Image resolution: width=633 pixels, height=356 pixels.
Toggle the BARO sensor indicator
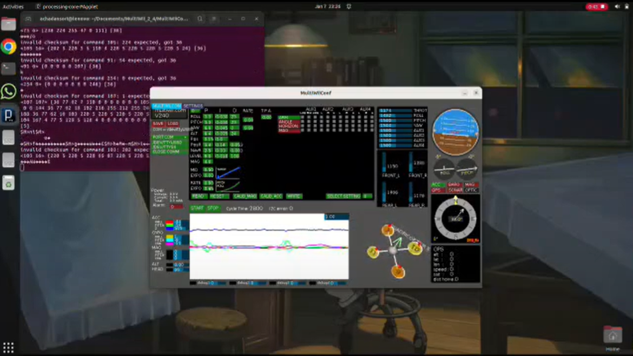454,185
